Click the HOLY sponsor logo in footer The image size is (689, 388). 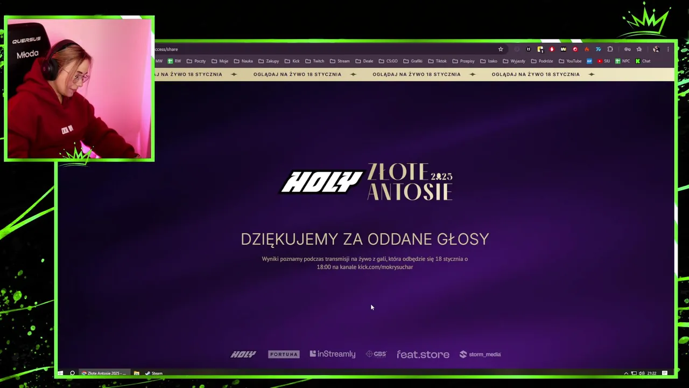[243, 354]
